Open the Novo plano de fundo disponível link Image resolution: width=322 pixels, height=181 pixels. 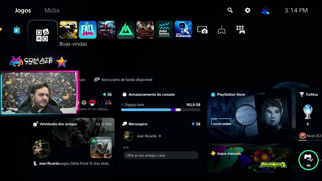tap(127, 80)
